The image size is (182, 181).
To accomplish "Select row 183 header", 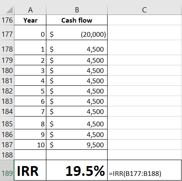I will (x=7, y=101).
